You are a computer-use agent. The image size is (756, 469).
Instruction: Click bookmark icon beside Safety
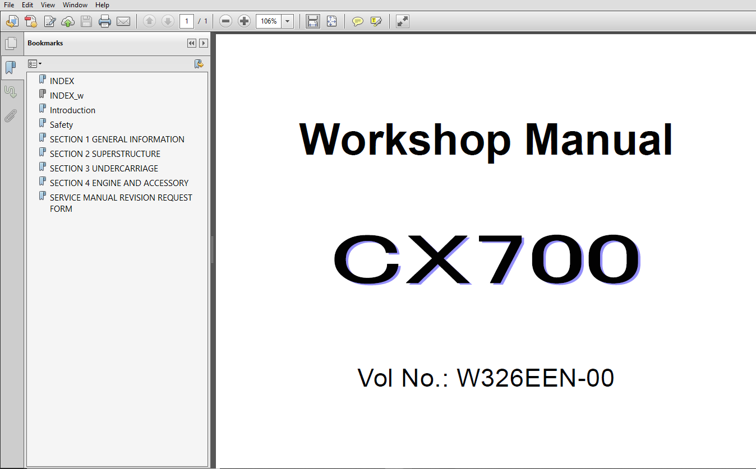[x=42, y=124]
